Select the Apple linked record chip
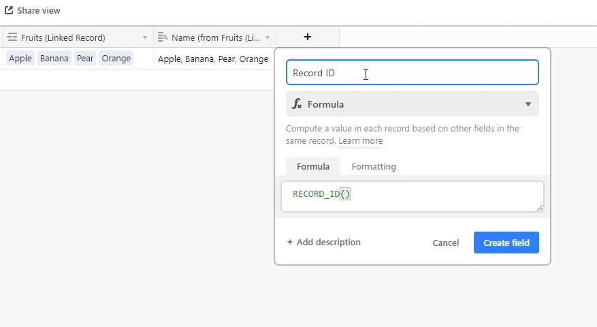This screenshot has height=327, width=597. (20, 59)
